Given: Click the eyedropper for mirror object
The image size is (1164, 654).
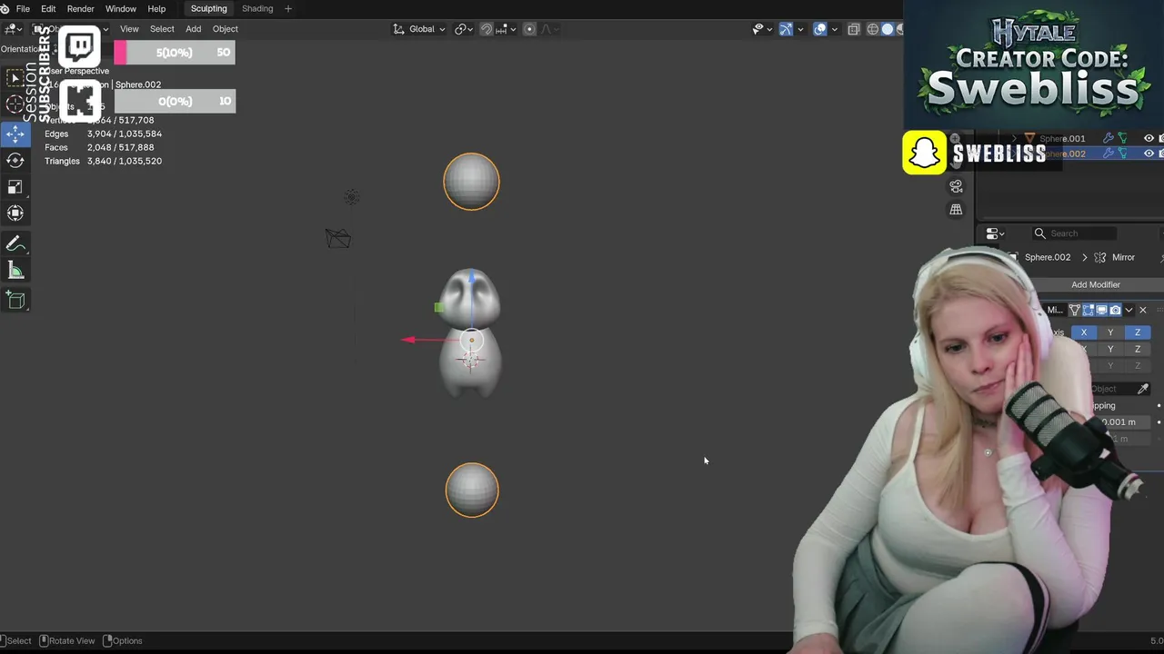Looking at the screenshot, I should click(1143, 389).
